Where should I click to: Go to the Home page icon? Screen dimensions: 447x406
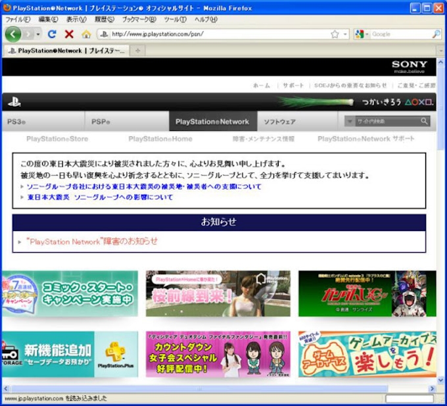tap(86, 34)
